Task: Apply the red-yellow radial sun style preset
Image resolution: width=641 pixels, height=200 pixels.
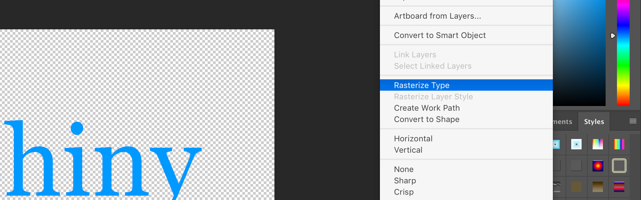Action: (x=598, y=166)
